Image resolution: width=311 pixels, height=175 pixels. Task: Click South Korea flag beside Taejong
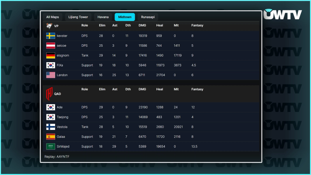pyautogui.click(x=51, y=117)
